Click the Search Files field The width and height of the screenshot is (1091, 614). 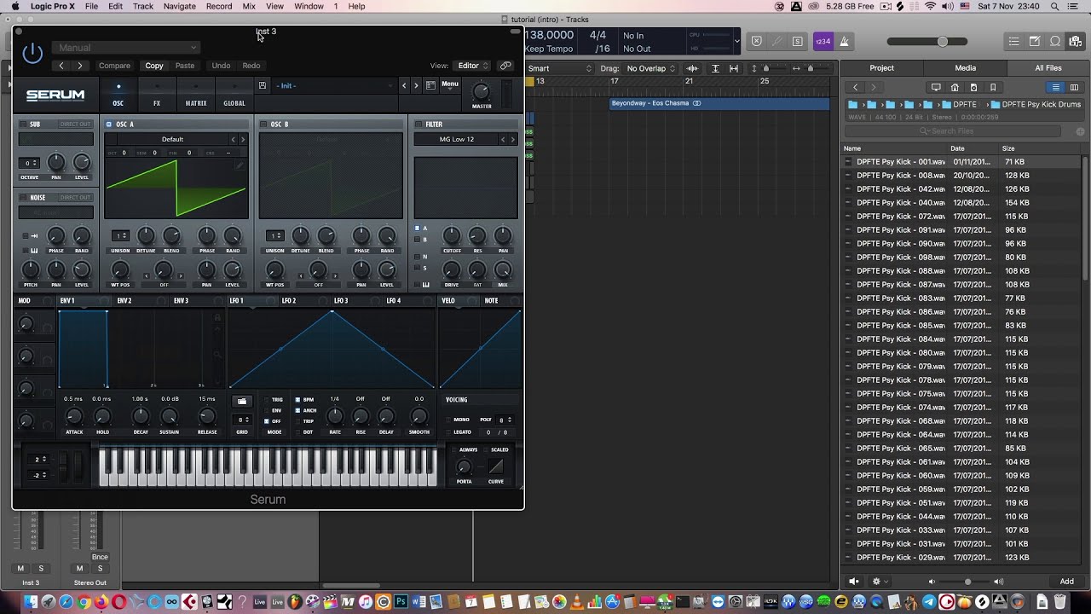coord(952,131)
